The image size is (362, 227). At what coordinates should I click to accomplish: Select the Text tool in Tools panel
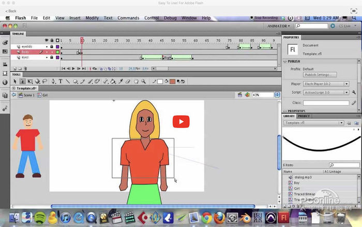[60, 81]
